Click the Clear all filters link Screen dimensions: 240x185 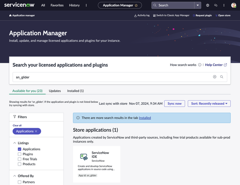click(17, 125)
